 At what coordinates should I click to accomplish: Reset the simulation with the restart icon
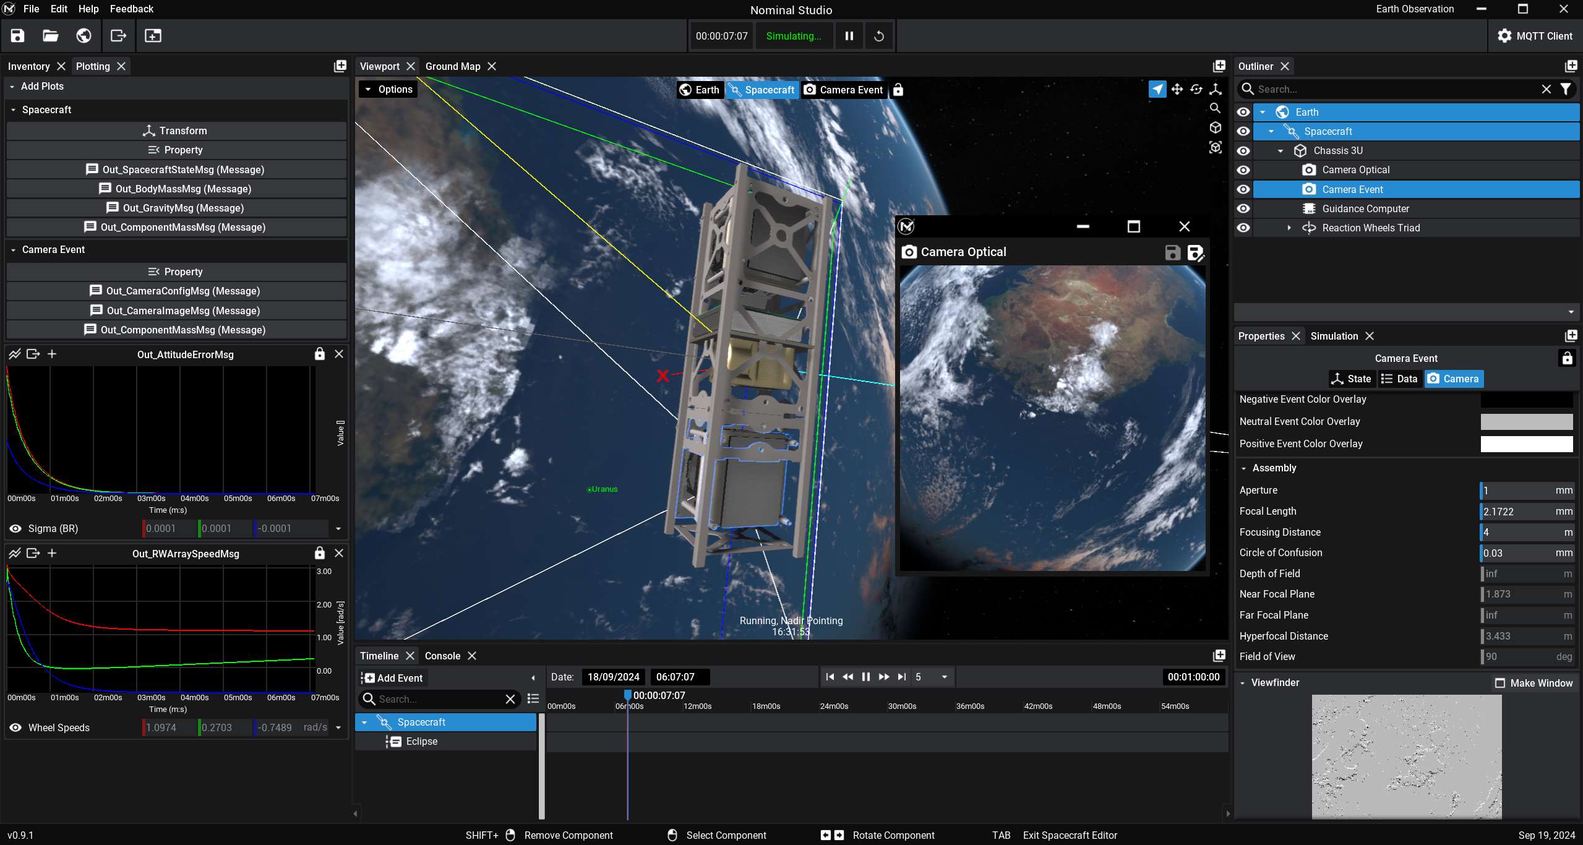click(x=879, y=36)
